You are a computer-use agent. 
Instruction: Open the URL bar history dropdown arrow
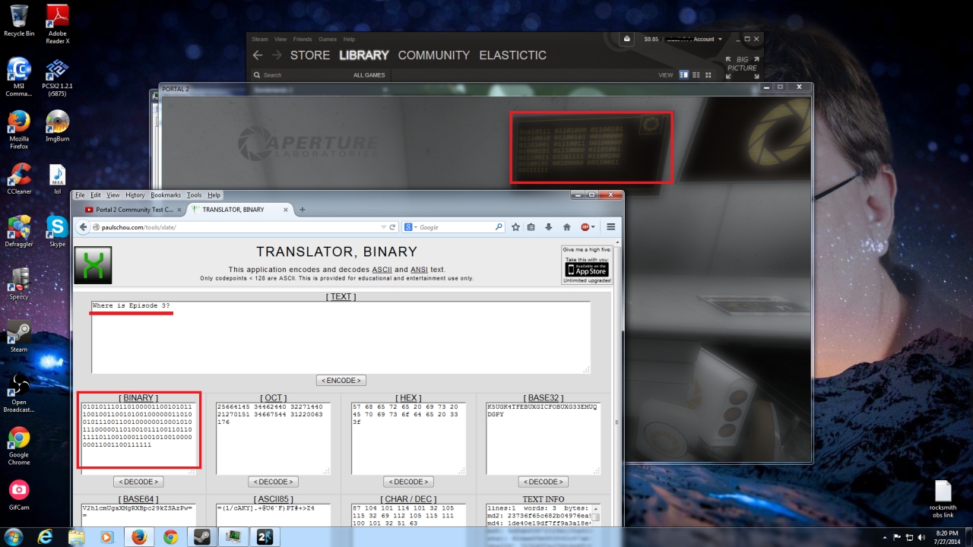384,227
